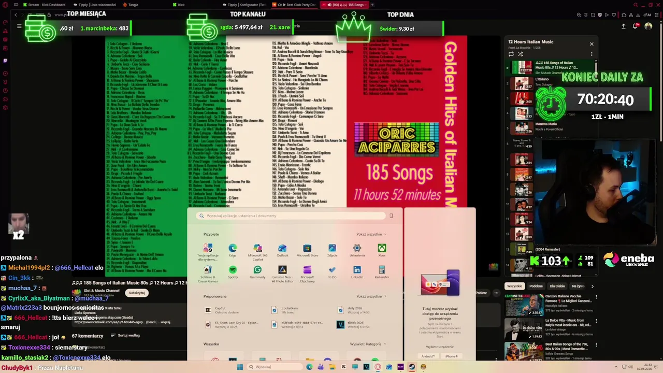
Task: Open Twoje aplikacje dla systemu folder
Action: 208,252
